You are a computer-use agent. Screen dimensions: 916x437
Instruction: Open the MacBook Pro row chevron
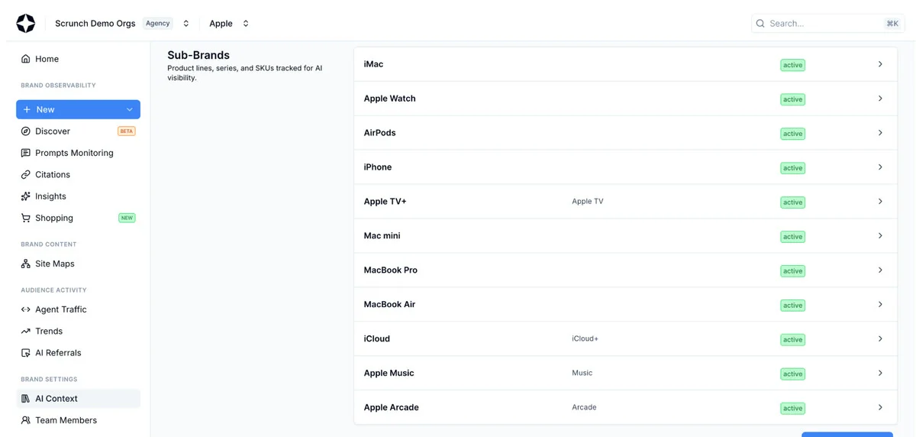[x=880, y=270]
